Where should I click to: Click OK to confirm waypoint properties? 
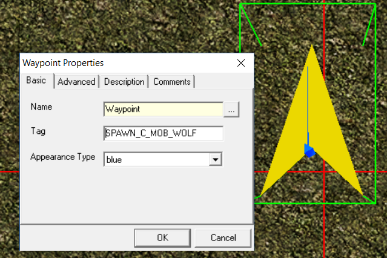[162, 238]
